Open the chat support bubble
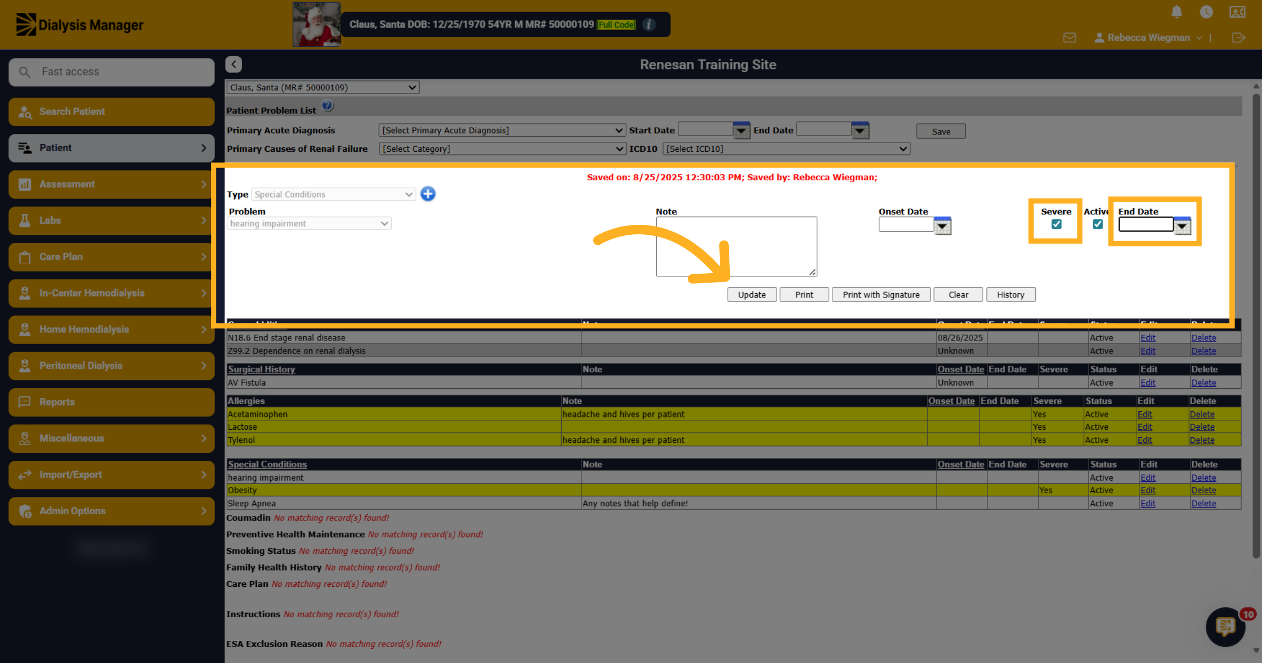The width and height of the screenshot is (1262, 663). [x=1225, y=627]
